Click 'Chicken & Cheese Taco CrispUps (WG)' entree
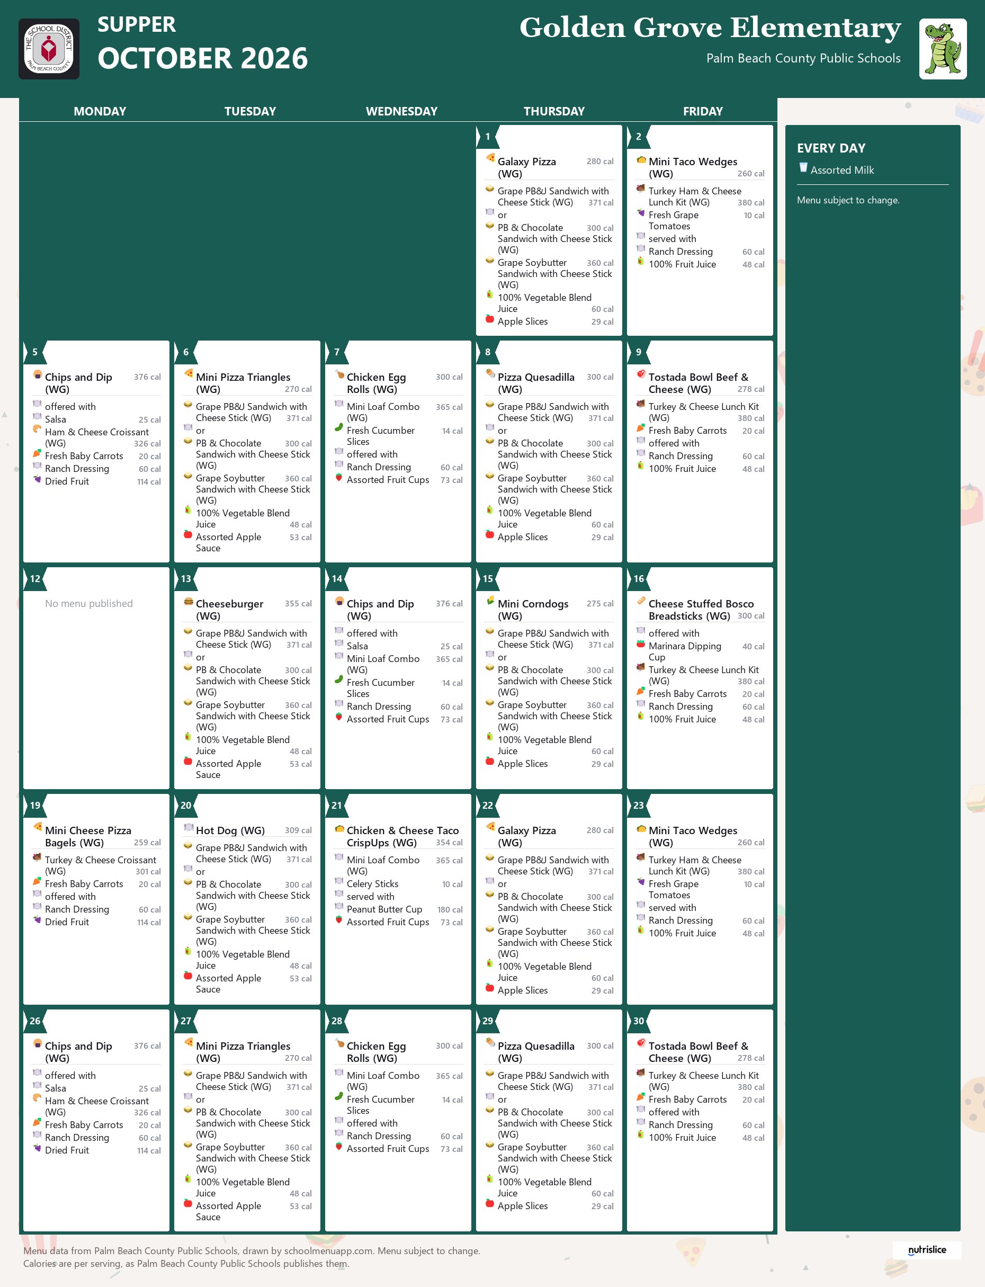This screenshot has width=985, height=1287. tap(403, 836)
